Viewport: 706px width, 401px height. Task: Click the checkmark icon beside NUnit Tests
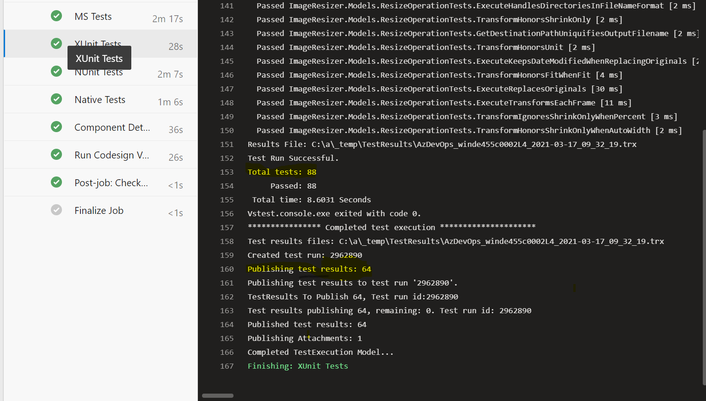56,71
